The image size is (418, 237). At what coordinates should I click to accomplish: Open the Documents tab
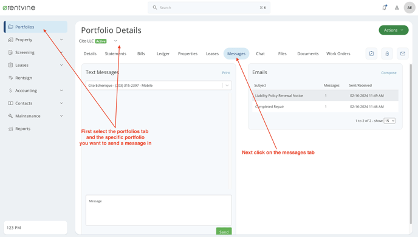click(308, 53)
